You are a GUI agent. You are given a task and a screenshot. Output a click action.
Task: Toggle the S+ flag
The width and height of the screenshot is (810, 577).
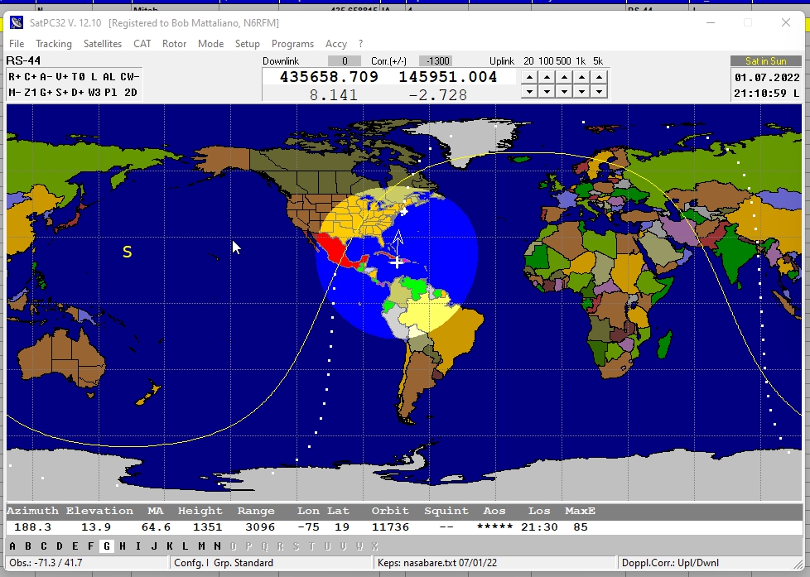coord(62,93)
